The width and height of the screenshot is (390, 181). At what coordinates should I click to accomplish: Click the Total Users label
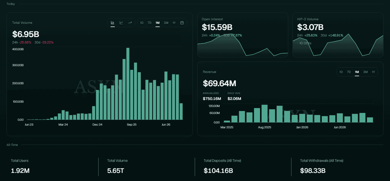point(19,160)
